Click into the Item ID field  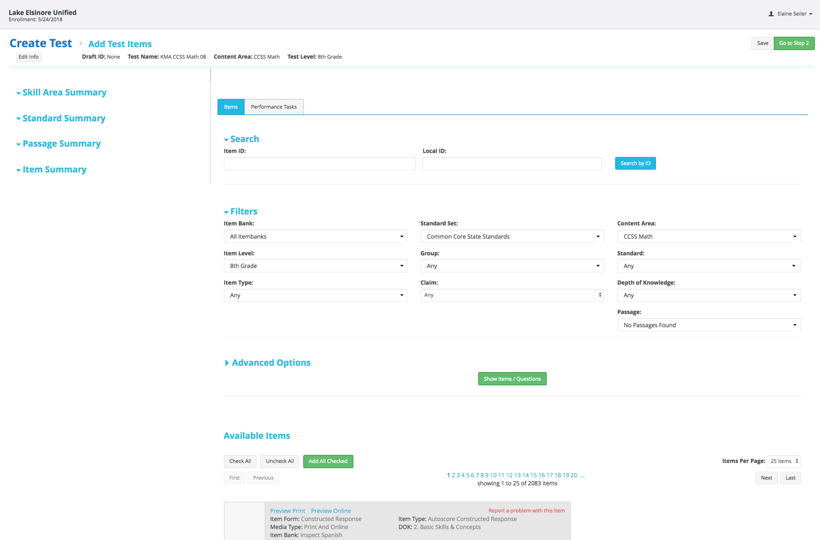coord(320,164)
